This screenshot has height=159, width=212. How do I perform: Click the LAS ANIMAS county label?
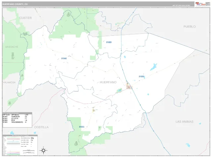tap(185, 122)
